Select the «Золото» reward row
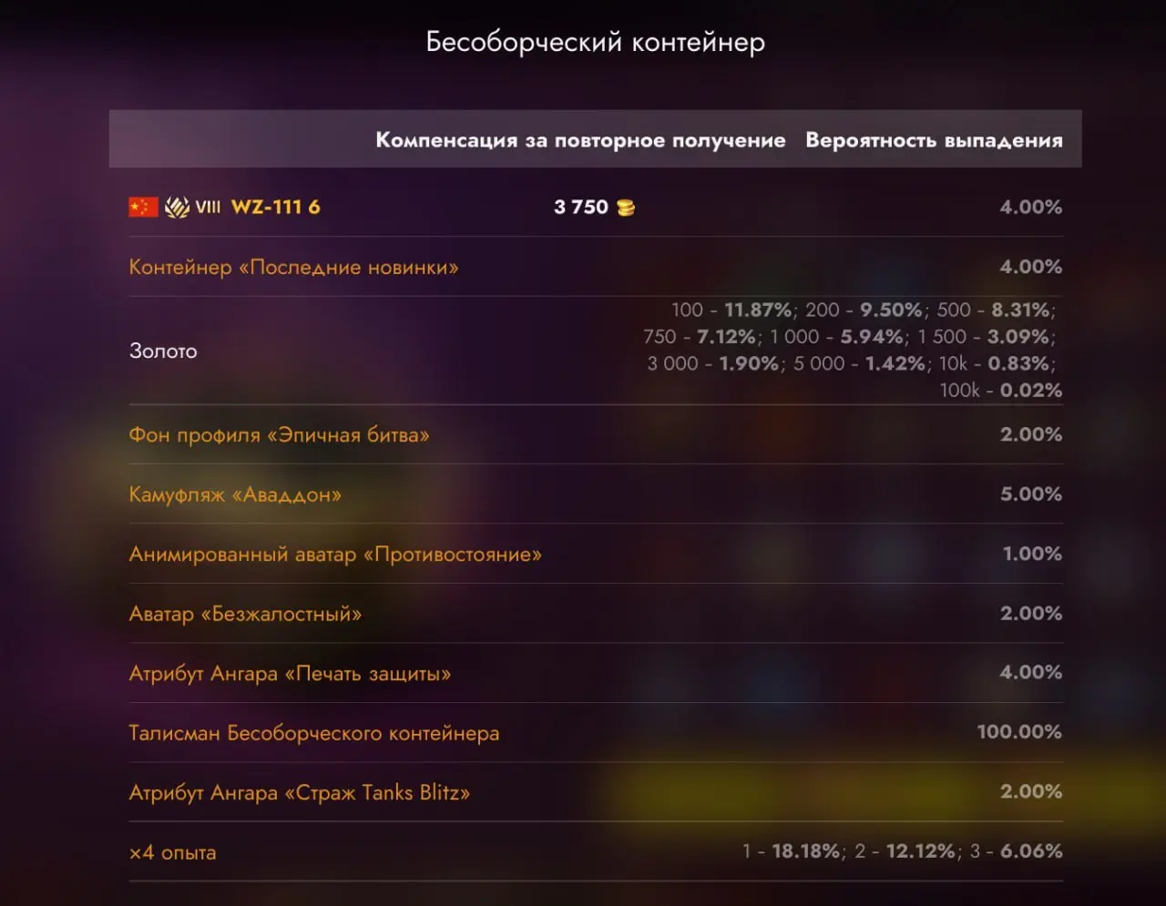 (x=164, y=351)
